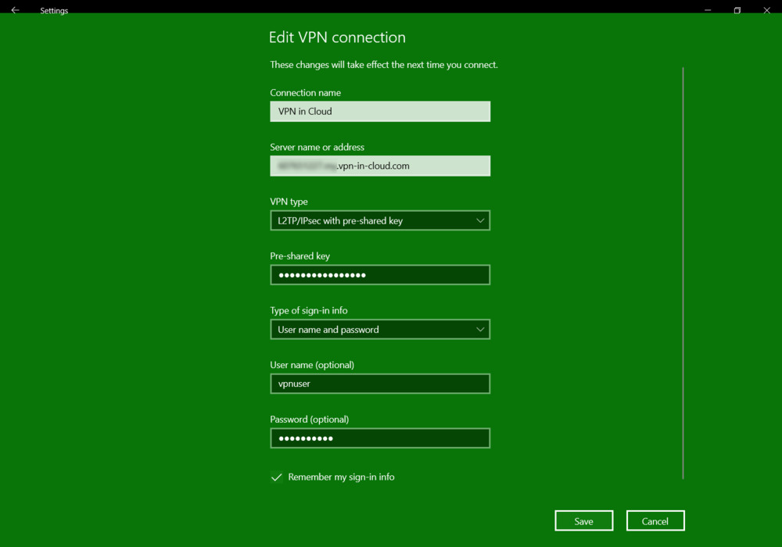Minimize the Settings window
The width and height of the screenshot is (782, 547).
(x=708, y=10)
